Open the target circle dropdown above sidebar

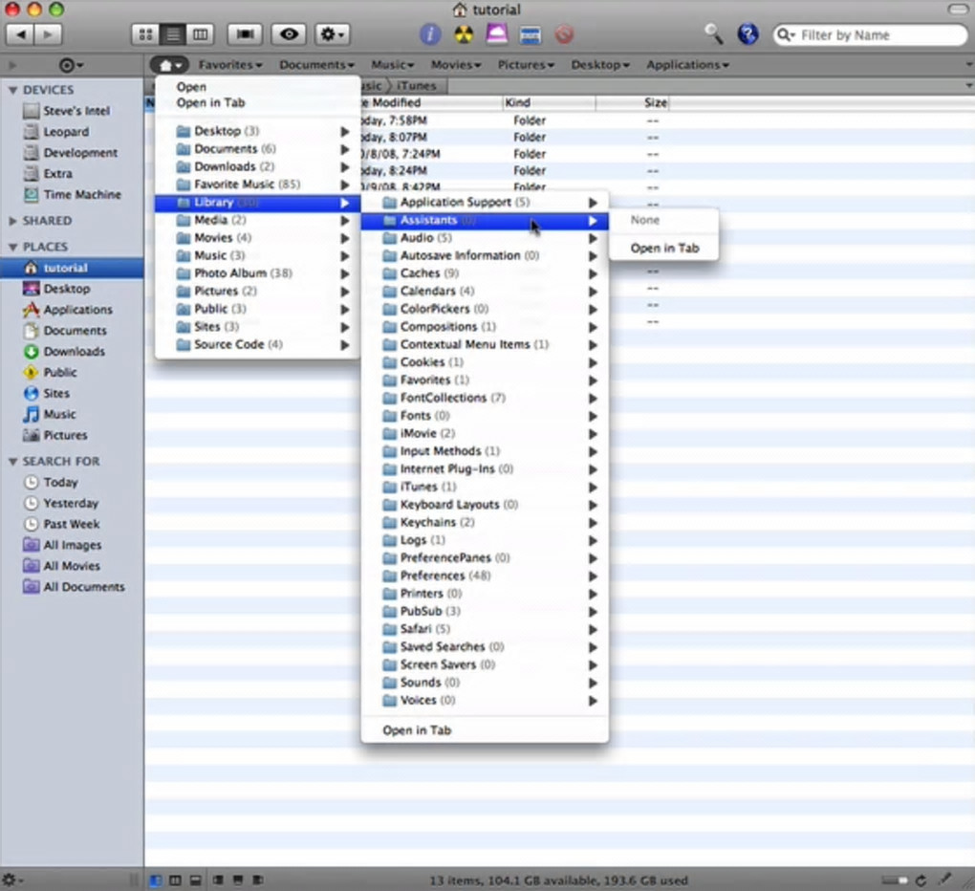(71, 65)
